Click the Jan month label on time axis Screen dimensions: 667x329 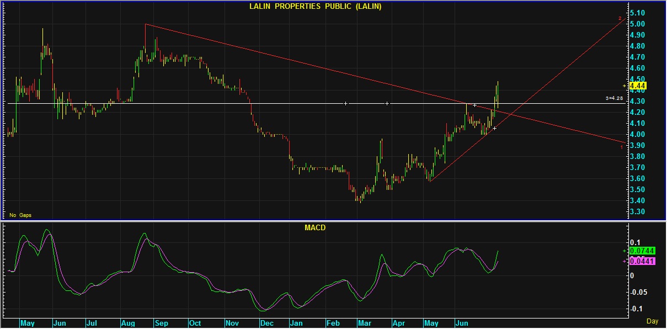[x=296, y=323]
